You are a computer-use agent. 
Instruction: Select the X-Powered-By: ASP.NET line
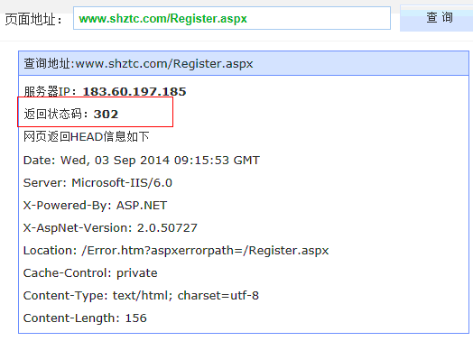pos(95,206)
